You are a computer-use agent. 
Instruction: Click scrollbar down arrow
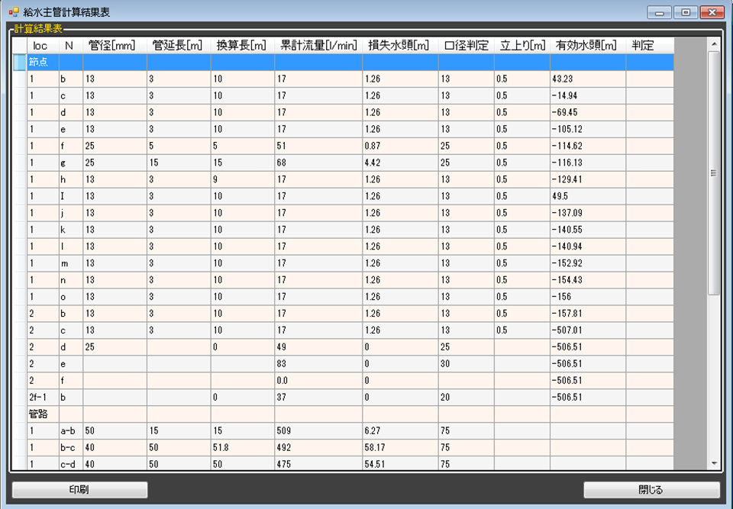tap(714, 462)
